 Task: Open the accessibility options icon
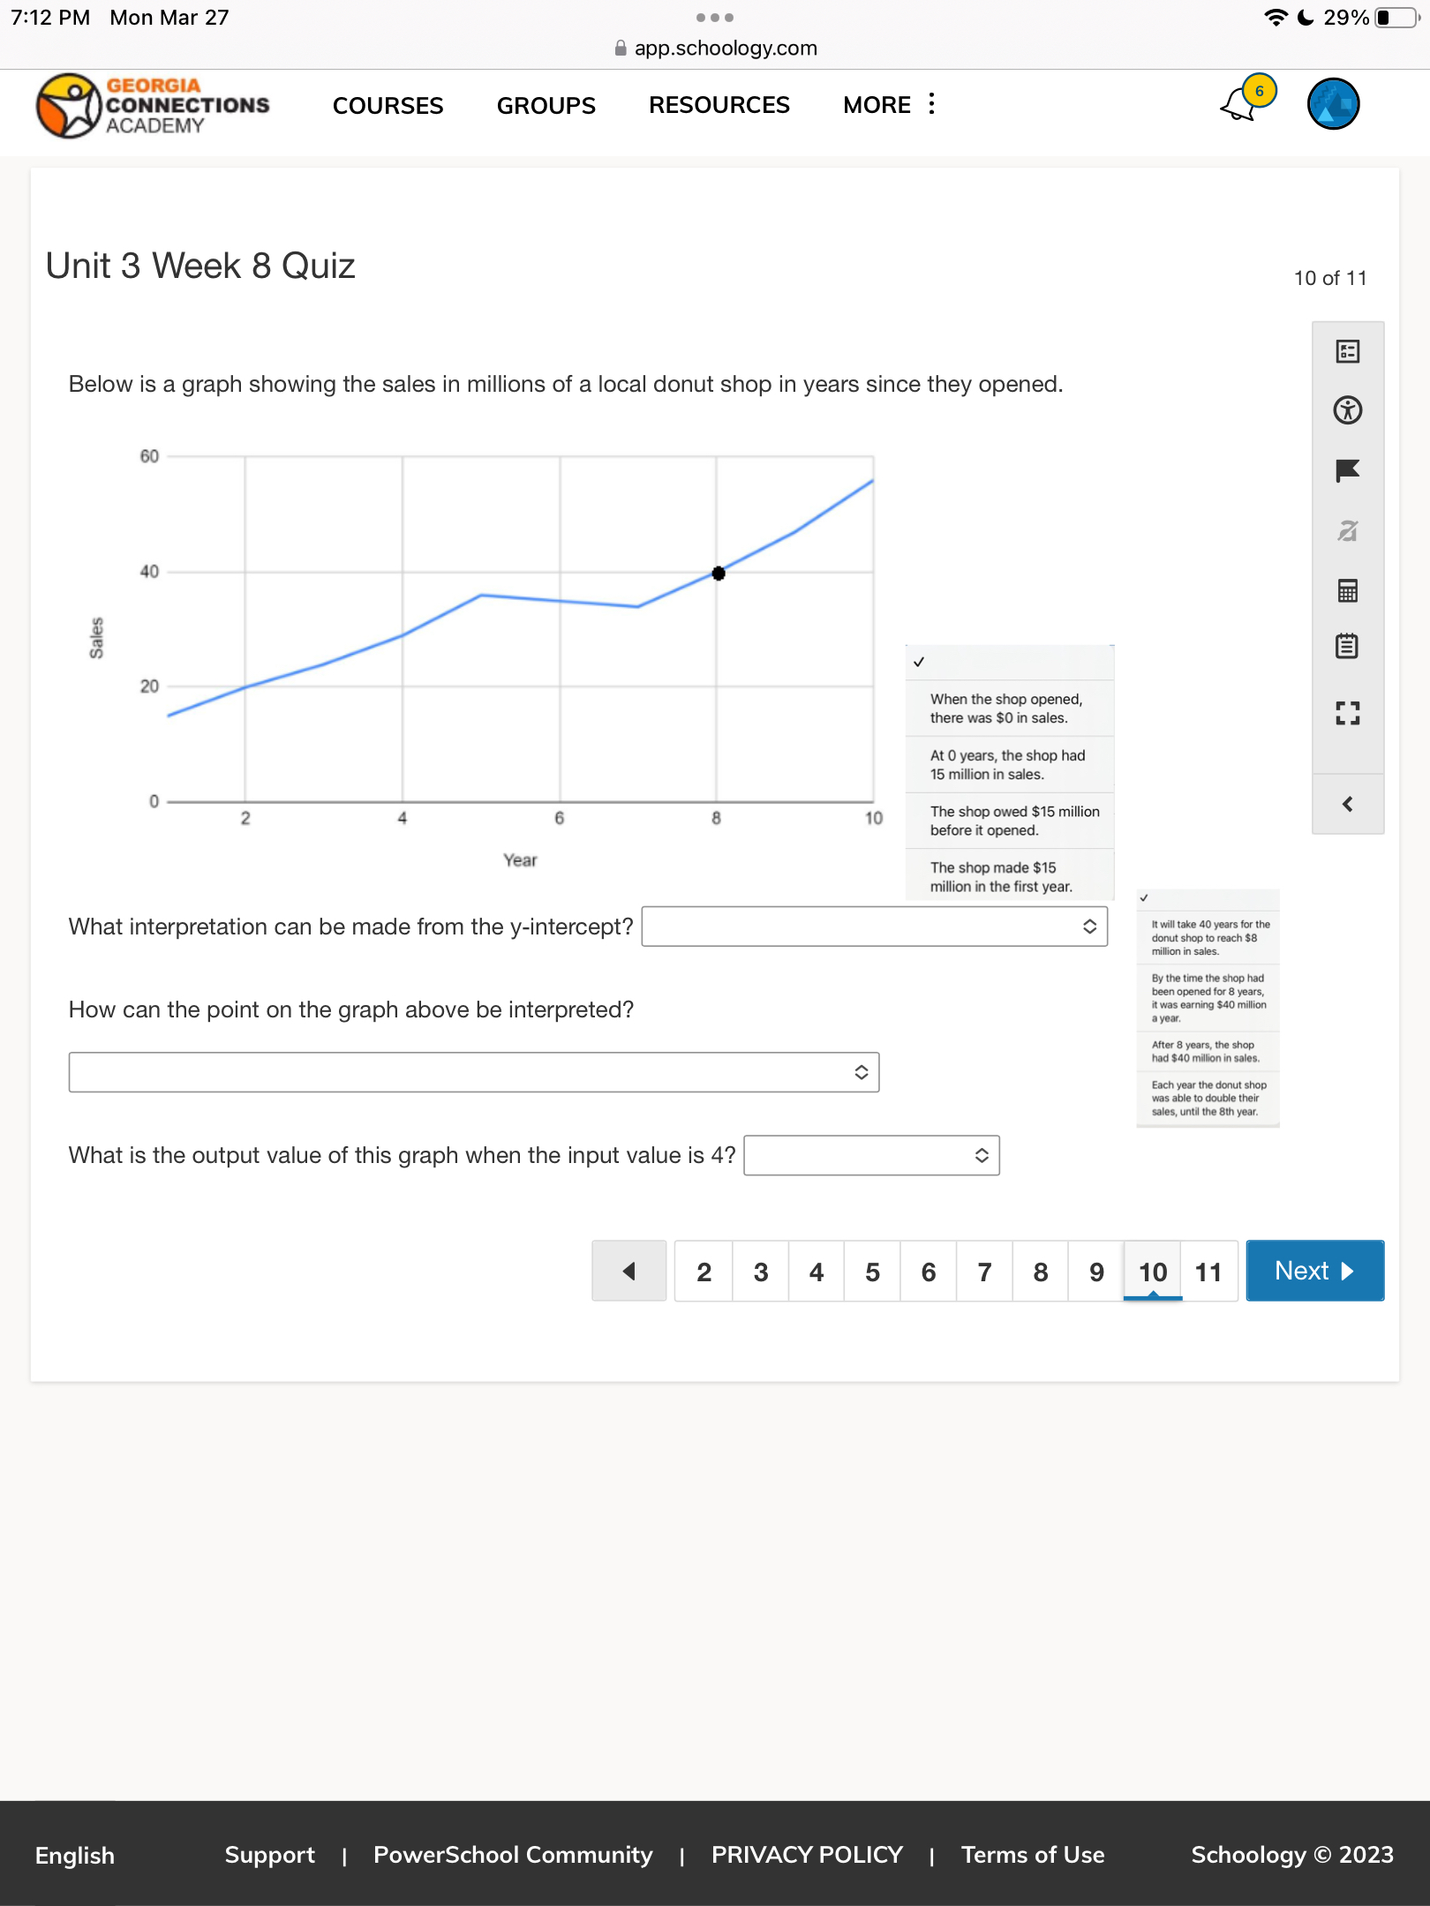point(1346,409)
